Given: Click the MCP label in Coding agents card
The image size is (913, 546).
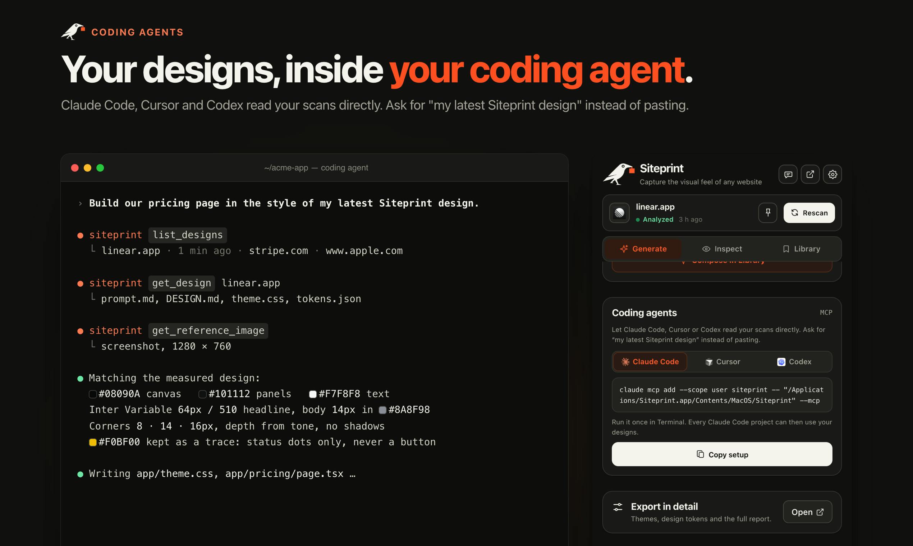Looking at the screenshot, I should [826, 313].
